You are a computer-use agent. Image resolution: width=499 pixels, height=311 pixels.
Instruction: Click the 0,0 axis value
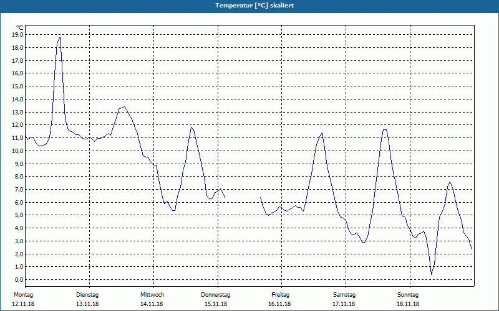(x=19, y=279)
